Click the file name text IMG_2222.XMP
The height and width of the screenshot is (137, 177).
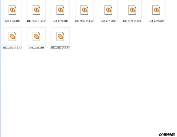tap(36, 48)
